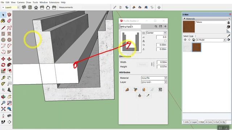Open the File menu
The image size is (232, 130).
coord(3,3)
